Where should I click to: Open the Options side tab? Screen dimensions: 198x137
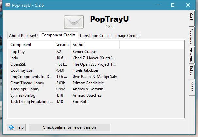click(192, 55)
